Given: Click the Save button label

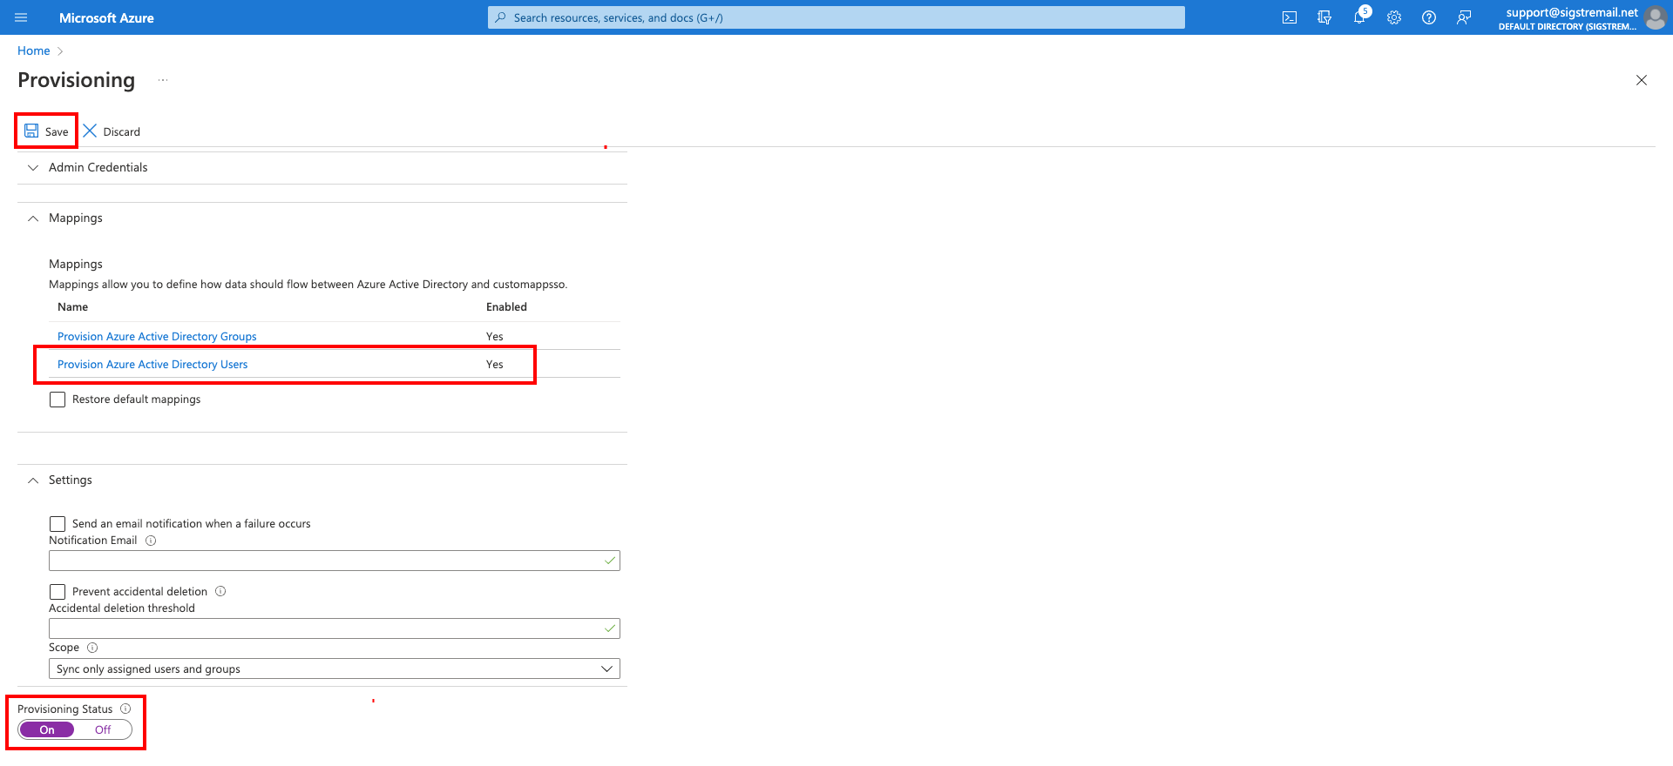Looking at the screenshot, I should (57, 131).
